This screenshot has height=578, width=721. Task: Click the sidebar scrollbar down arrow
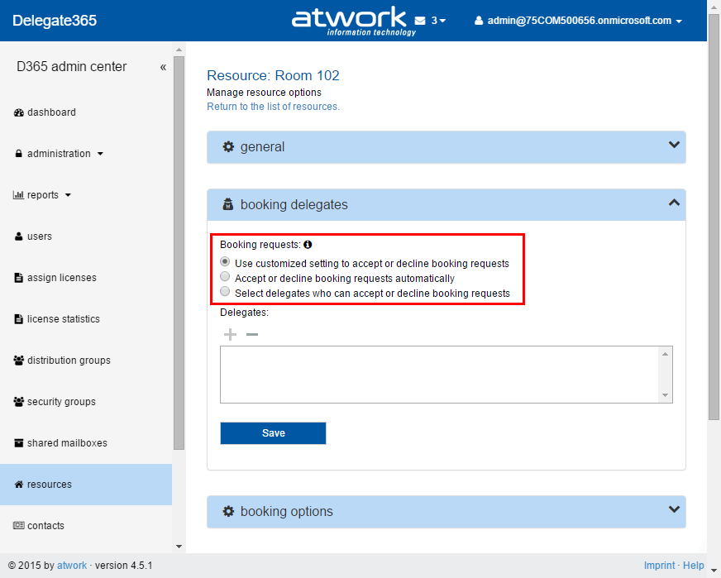[x=179, y=547]
